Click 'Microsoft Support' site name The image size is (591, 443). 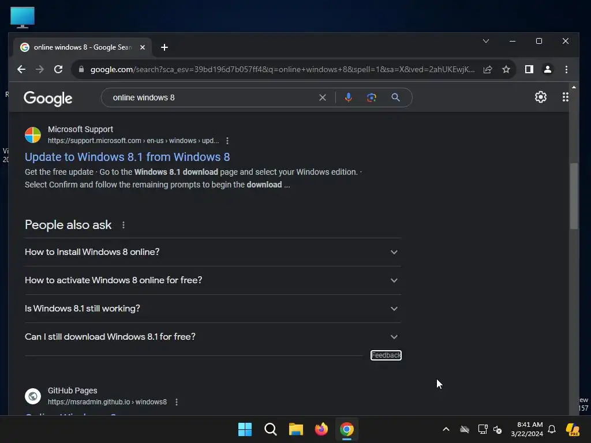pyautogui.click(x=80, y=129)
